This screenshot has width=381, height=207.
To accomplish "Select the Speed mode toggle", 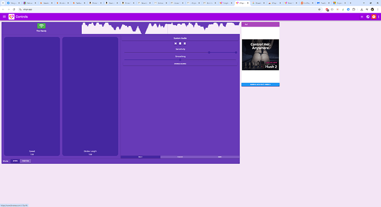I will click(x=15, y=161).
